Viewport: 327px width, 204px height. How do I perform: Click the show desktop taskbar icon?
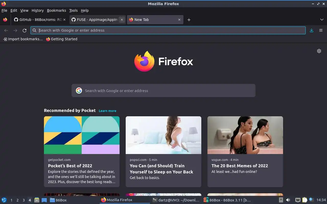click(44, 200)
